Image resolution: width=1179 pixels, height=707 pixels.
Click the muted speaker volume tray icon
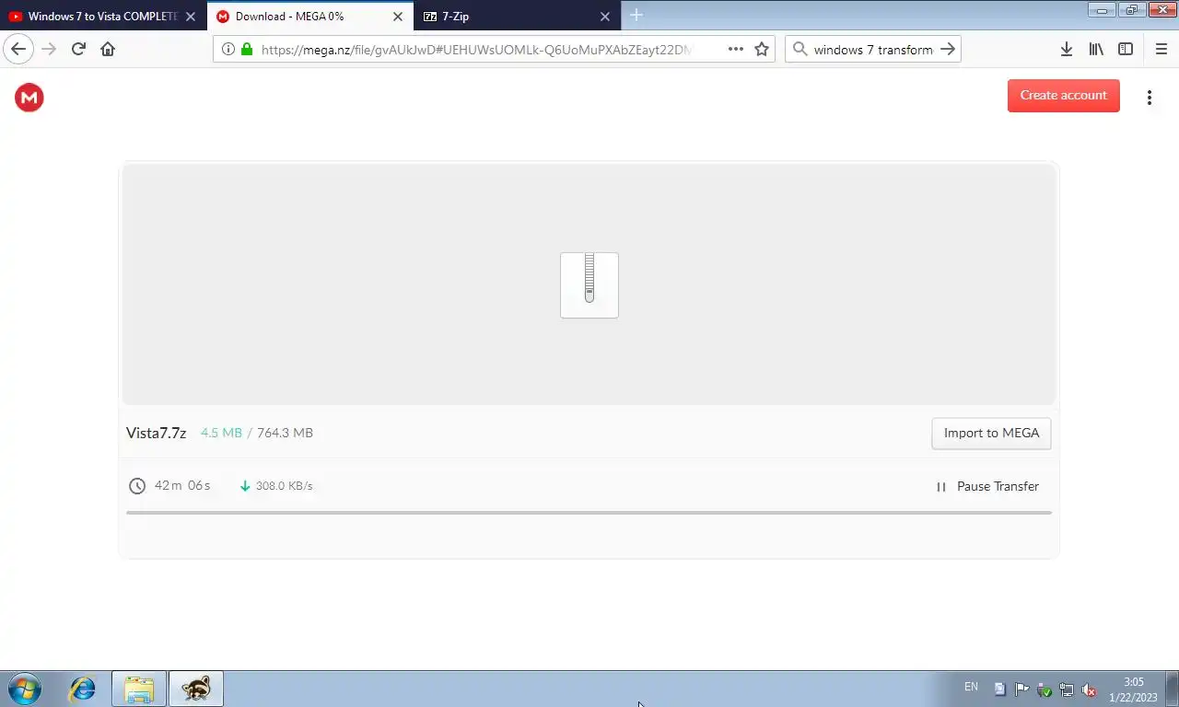click(1089, 689)
